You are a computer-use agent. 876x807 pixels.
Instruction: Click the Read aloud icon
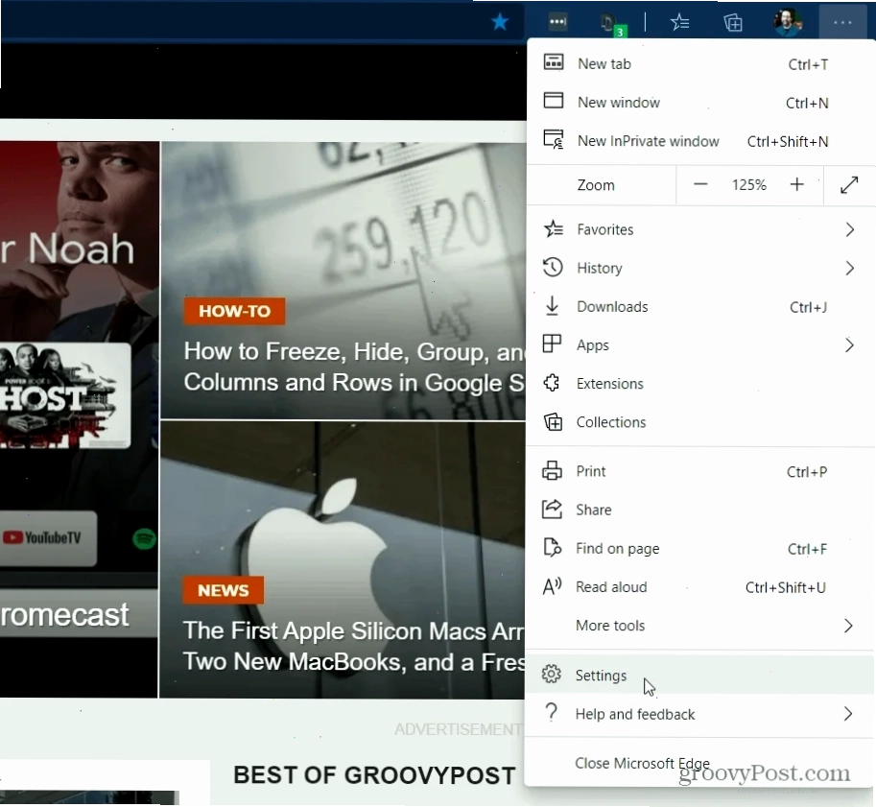pos(552,586)
